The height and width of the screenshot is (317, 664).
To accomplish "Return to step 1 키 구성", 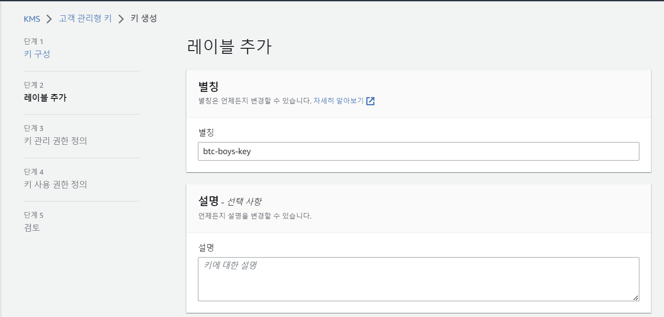I will coord(37,54).
